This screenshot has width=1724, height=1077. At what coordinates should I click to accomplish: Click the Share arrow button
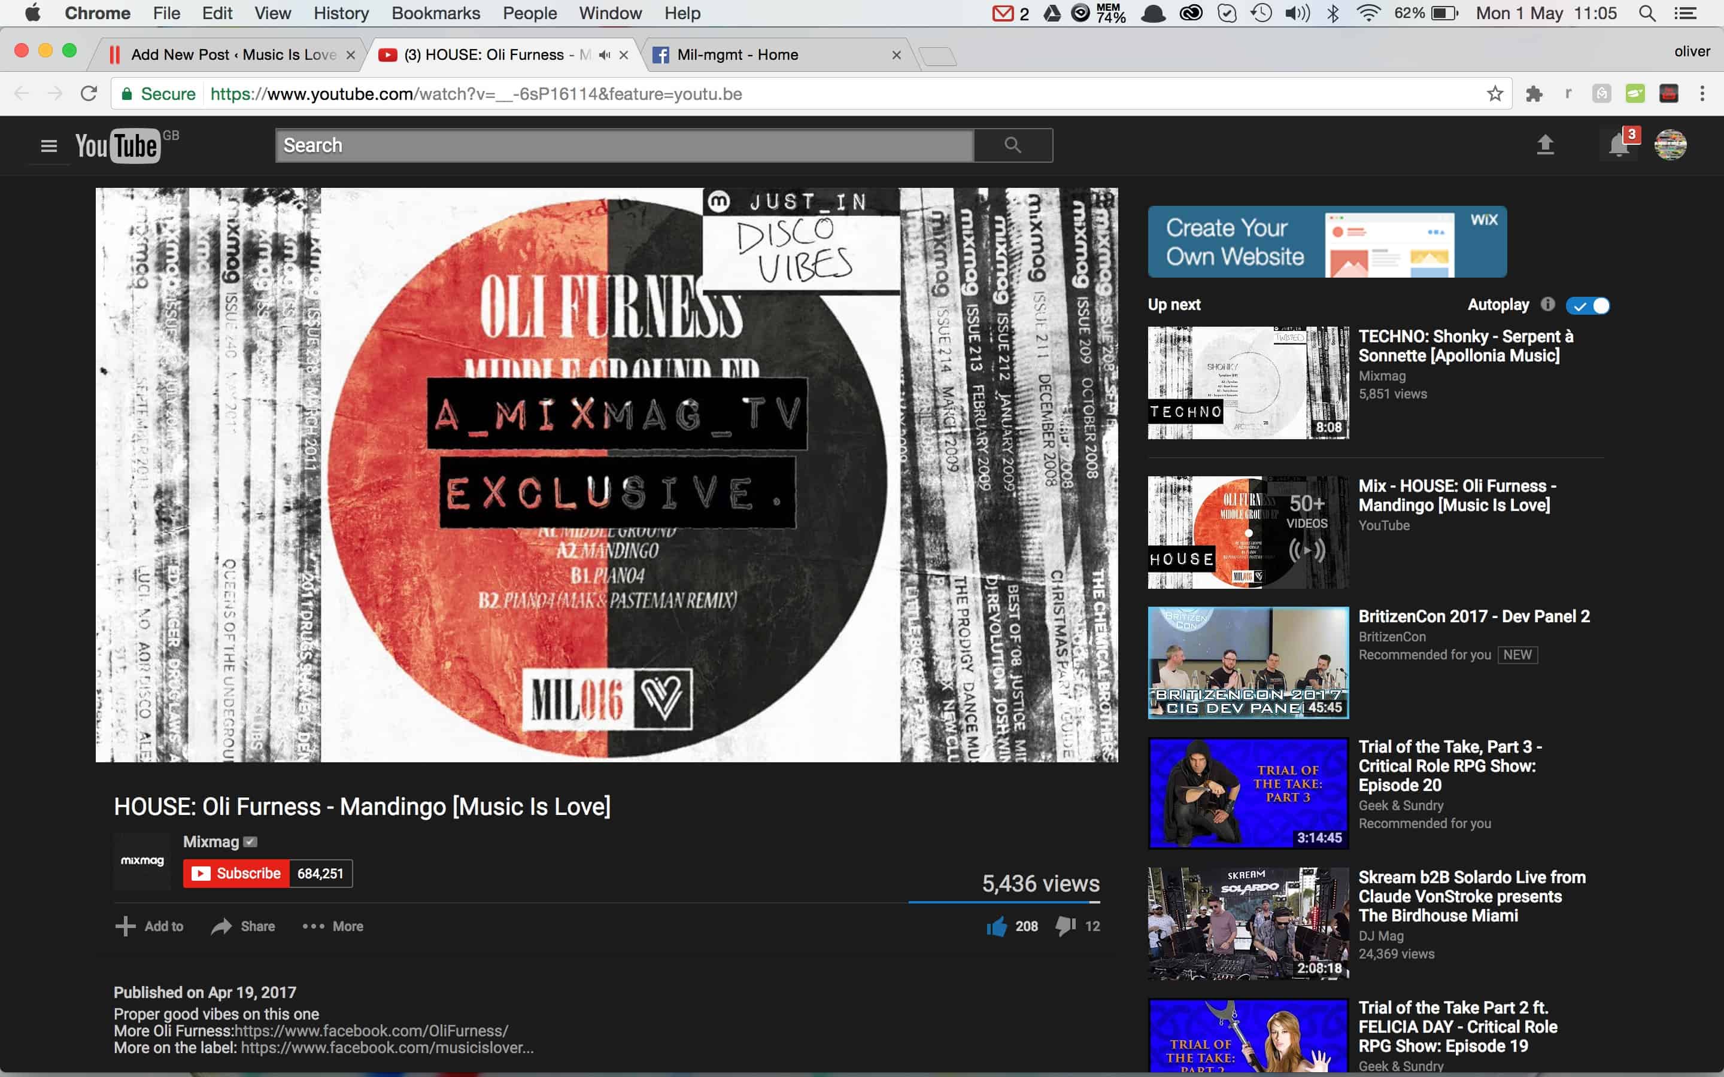(x=243, y=926)
